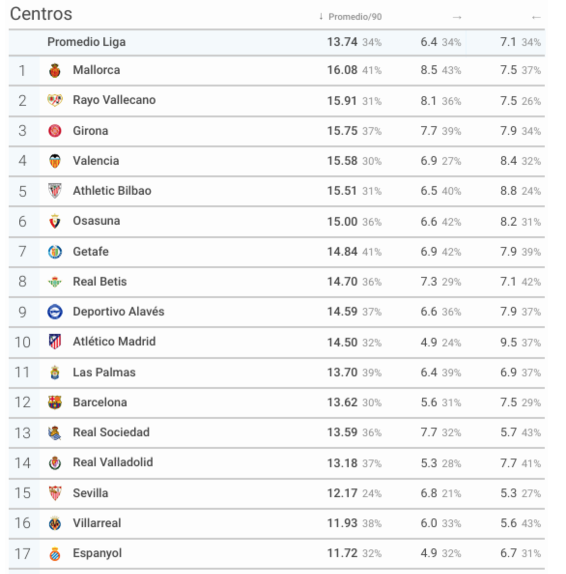Image resolution: width=566 pixels, height=574 pixels.
Task: Click the Atlético Madrid crest icon
Action: coord(55,342)
